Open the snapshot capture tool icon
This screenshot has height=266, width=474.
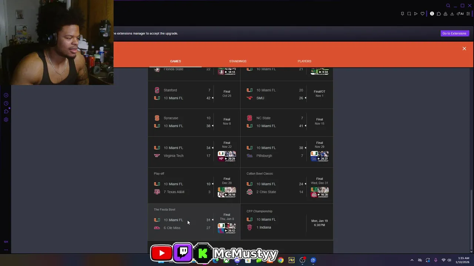[409, 14]
